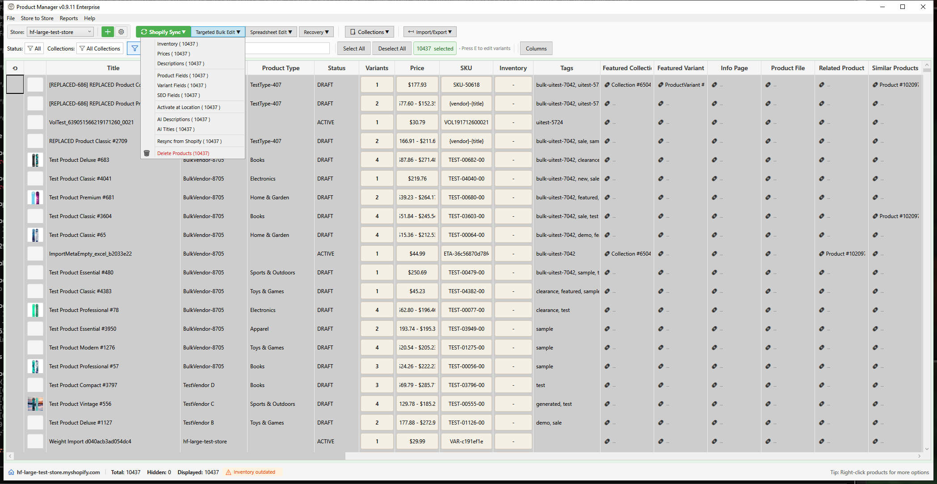Open the store settings gear icon
The image size is (937, 484).
tap(121, 31)
